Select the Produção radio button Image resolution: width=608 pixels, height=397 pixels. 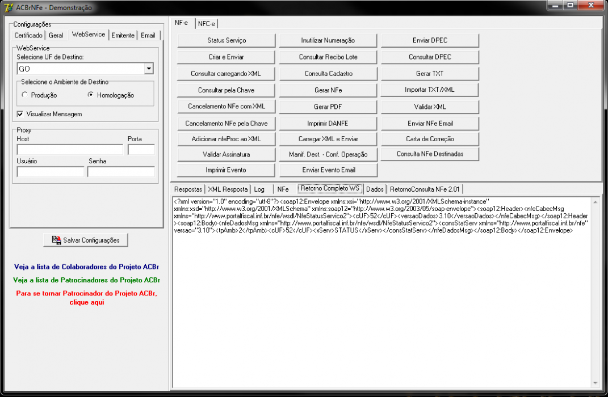click(25, 95)
